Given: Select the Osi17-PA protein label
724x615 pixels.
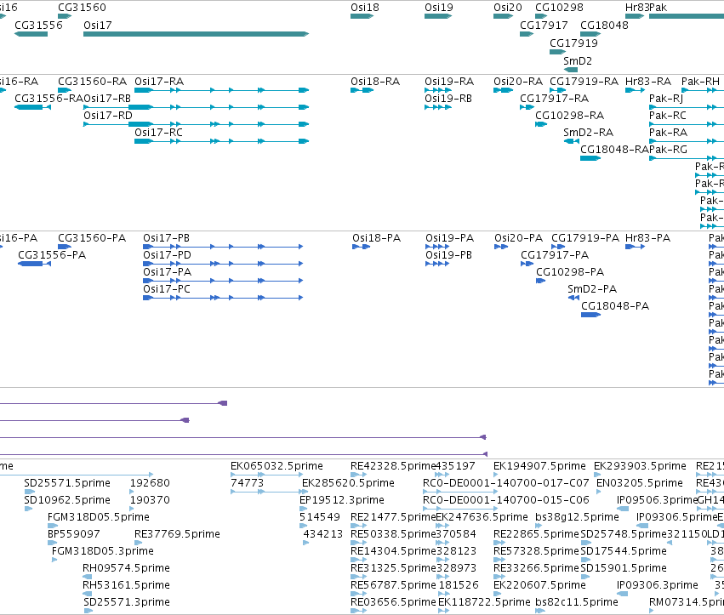Looking at the screenshot, I should point(167,272).
